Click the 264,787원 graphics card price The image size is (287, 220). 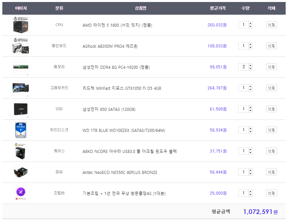217,88
